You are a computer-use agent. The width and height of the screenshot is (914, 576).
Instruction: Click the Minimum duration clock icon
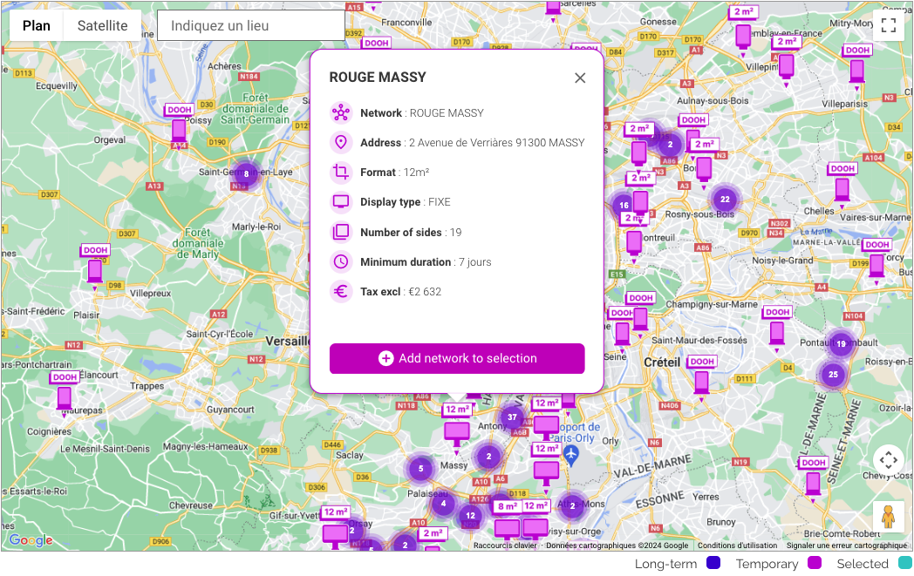[341, 261]
